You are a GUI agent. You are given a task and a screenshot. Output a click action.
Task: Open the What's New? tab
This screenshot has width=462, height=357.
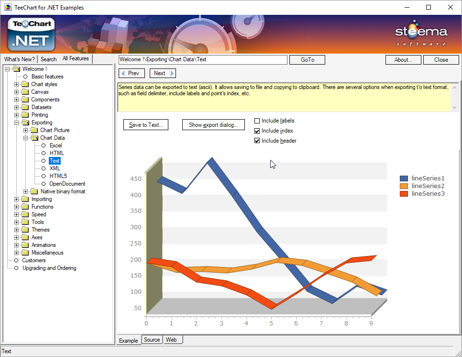tap(20, 59)
